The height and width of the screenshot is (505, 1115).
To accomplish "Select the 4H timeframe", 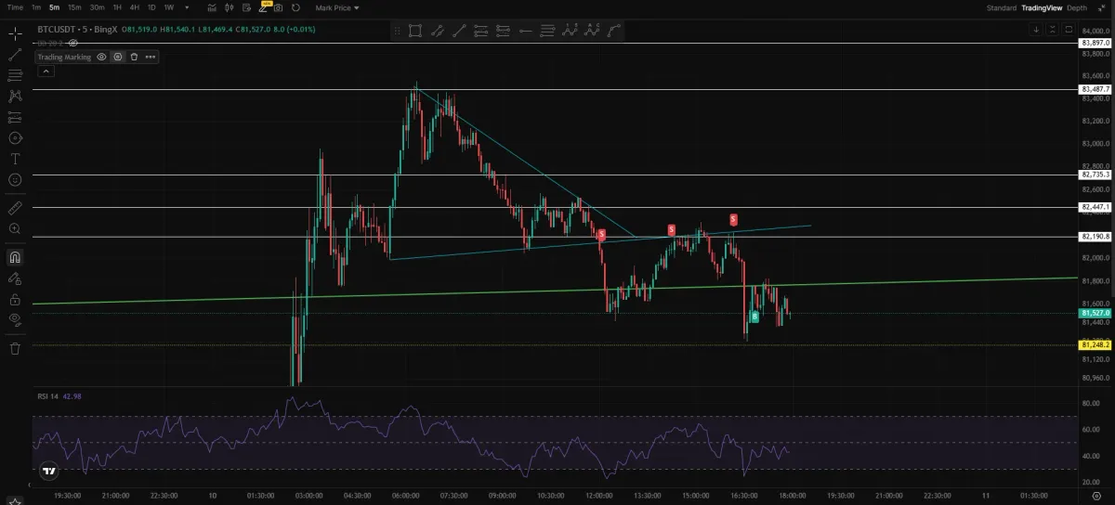I will 135,7.
